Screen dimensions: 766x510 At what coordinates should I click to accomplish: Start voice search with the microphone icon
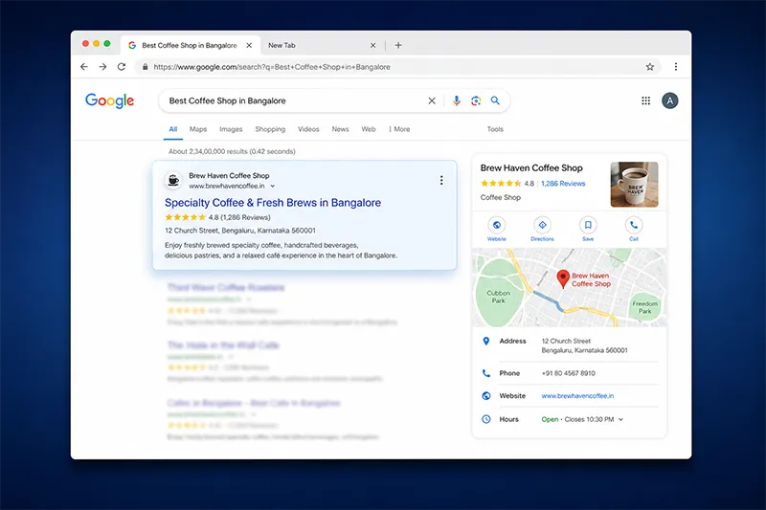(457, 100)
